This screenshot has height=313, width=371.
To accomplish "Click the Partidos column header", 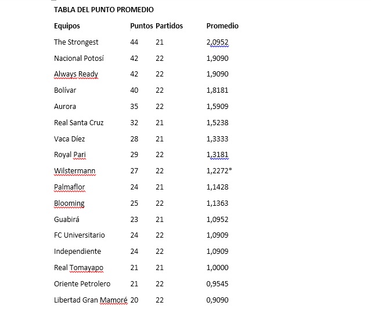I will (x=169, y=26).
